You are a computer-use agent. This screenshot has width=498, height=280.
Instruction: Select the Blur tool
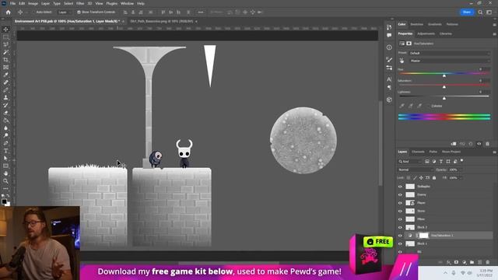click(x=5, y=128)
